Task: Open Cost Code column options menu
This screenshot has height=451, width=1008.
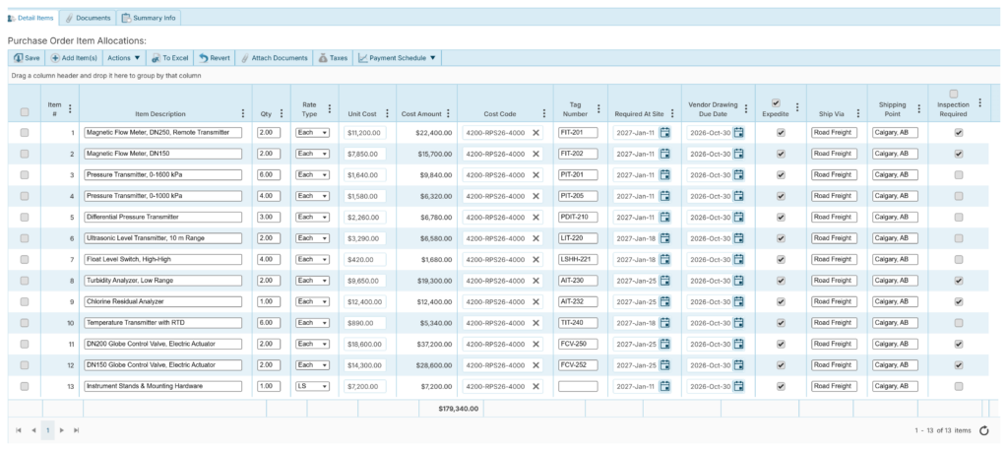Action: point(543,114)
